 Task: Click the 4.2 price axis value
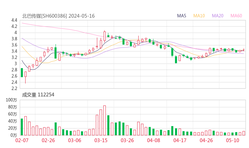tap(14, 26)
